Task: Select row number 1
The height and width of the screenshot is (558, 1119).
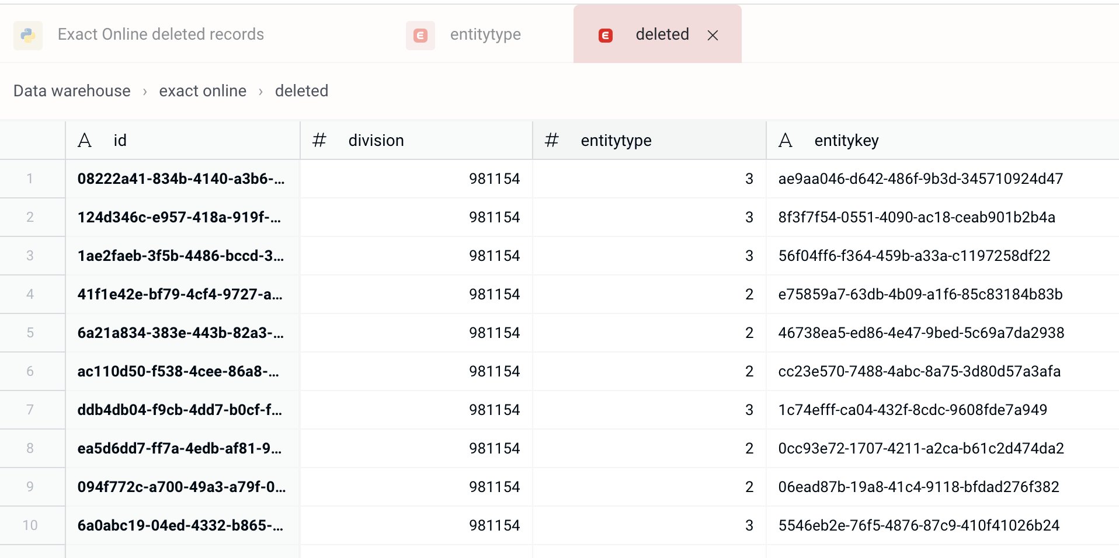Action: click(x=30, y=179)
